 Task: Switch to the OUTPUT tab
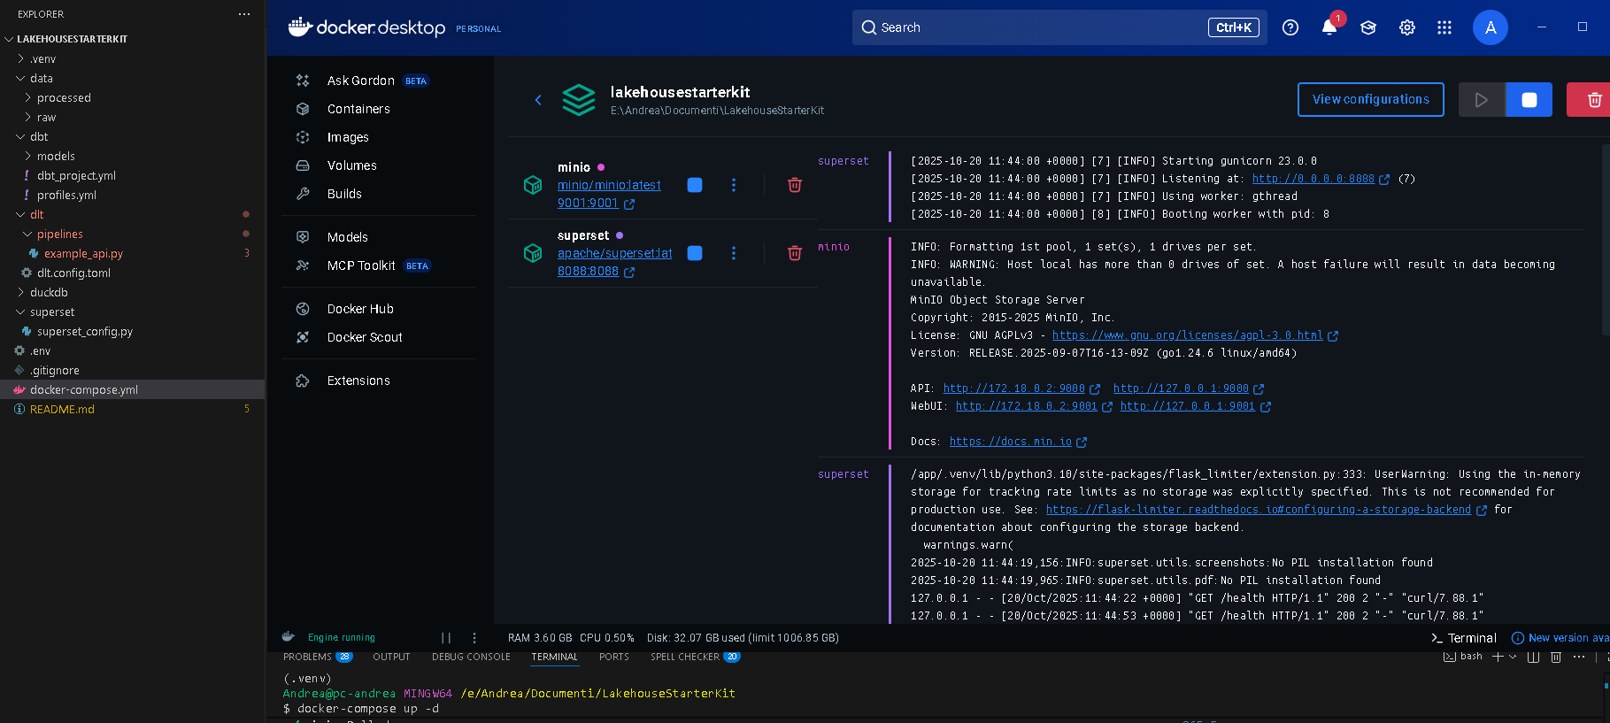pos(391,657)
